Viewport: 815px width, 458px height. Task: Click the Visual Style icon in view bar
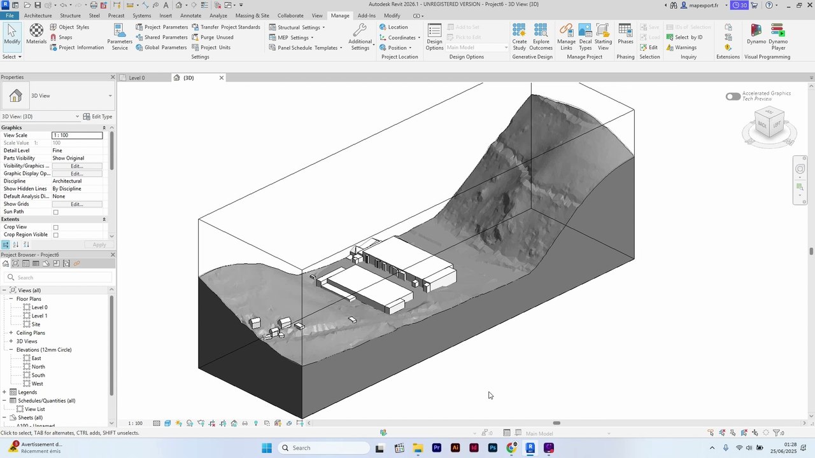[167, 424]
